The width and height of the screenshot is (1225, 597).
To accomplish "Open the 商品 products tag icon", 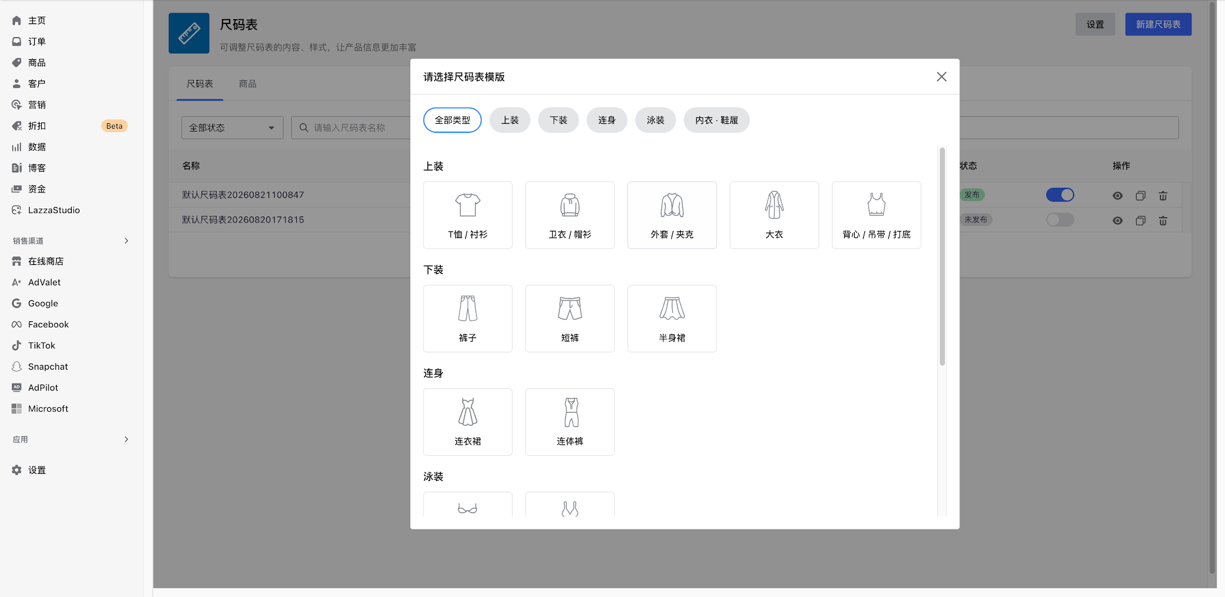I will (x=17, y=62).
